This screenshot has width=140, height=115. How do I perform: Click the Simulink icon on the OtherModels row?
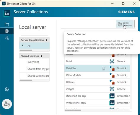(x=112, y=75)
